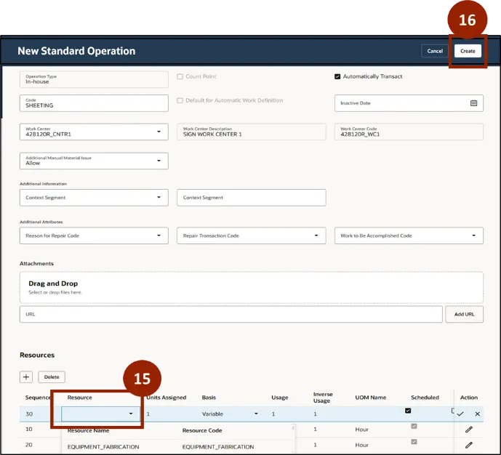The image size is (501, 455).
Task: Toggle the Automatically Transact checkbox
Action: [337, 76]
